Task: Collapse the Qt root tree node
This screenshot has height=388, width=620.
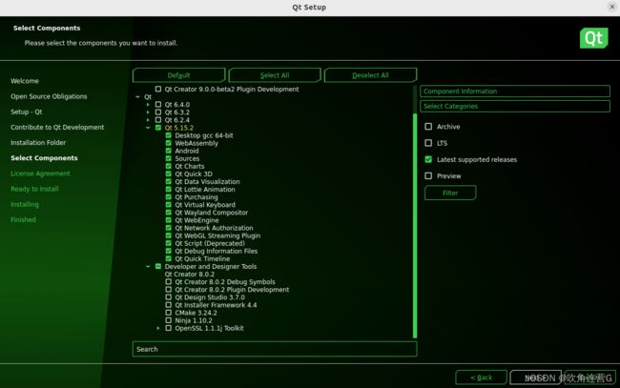Action: [x=137, y=97]
